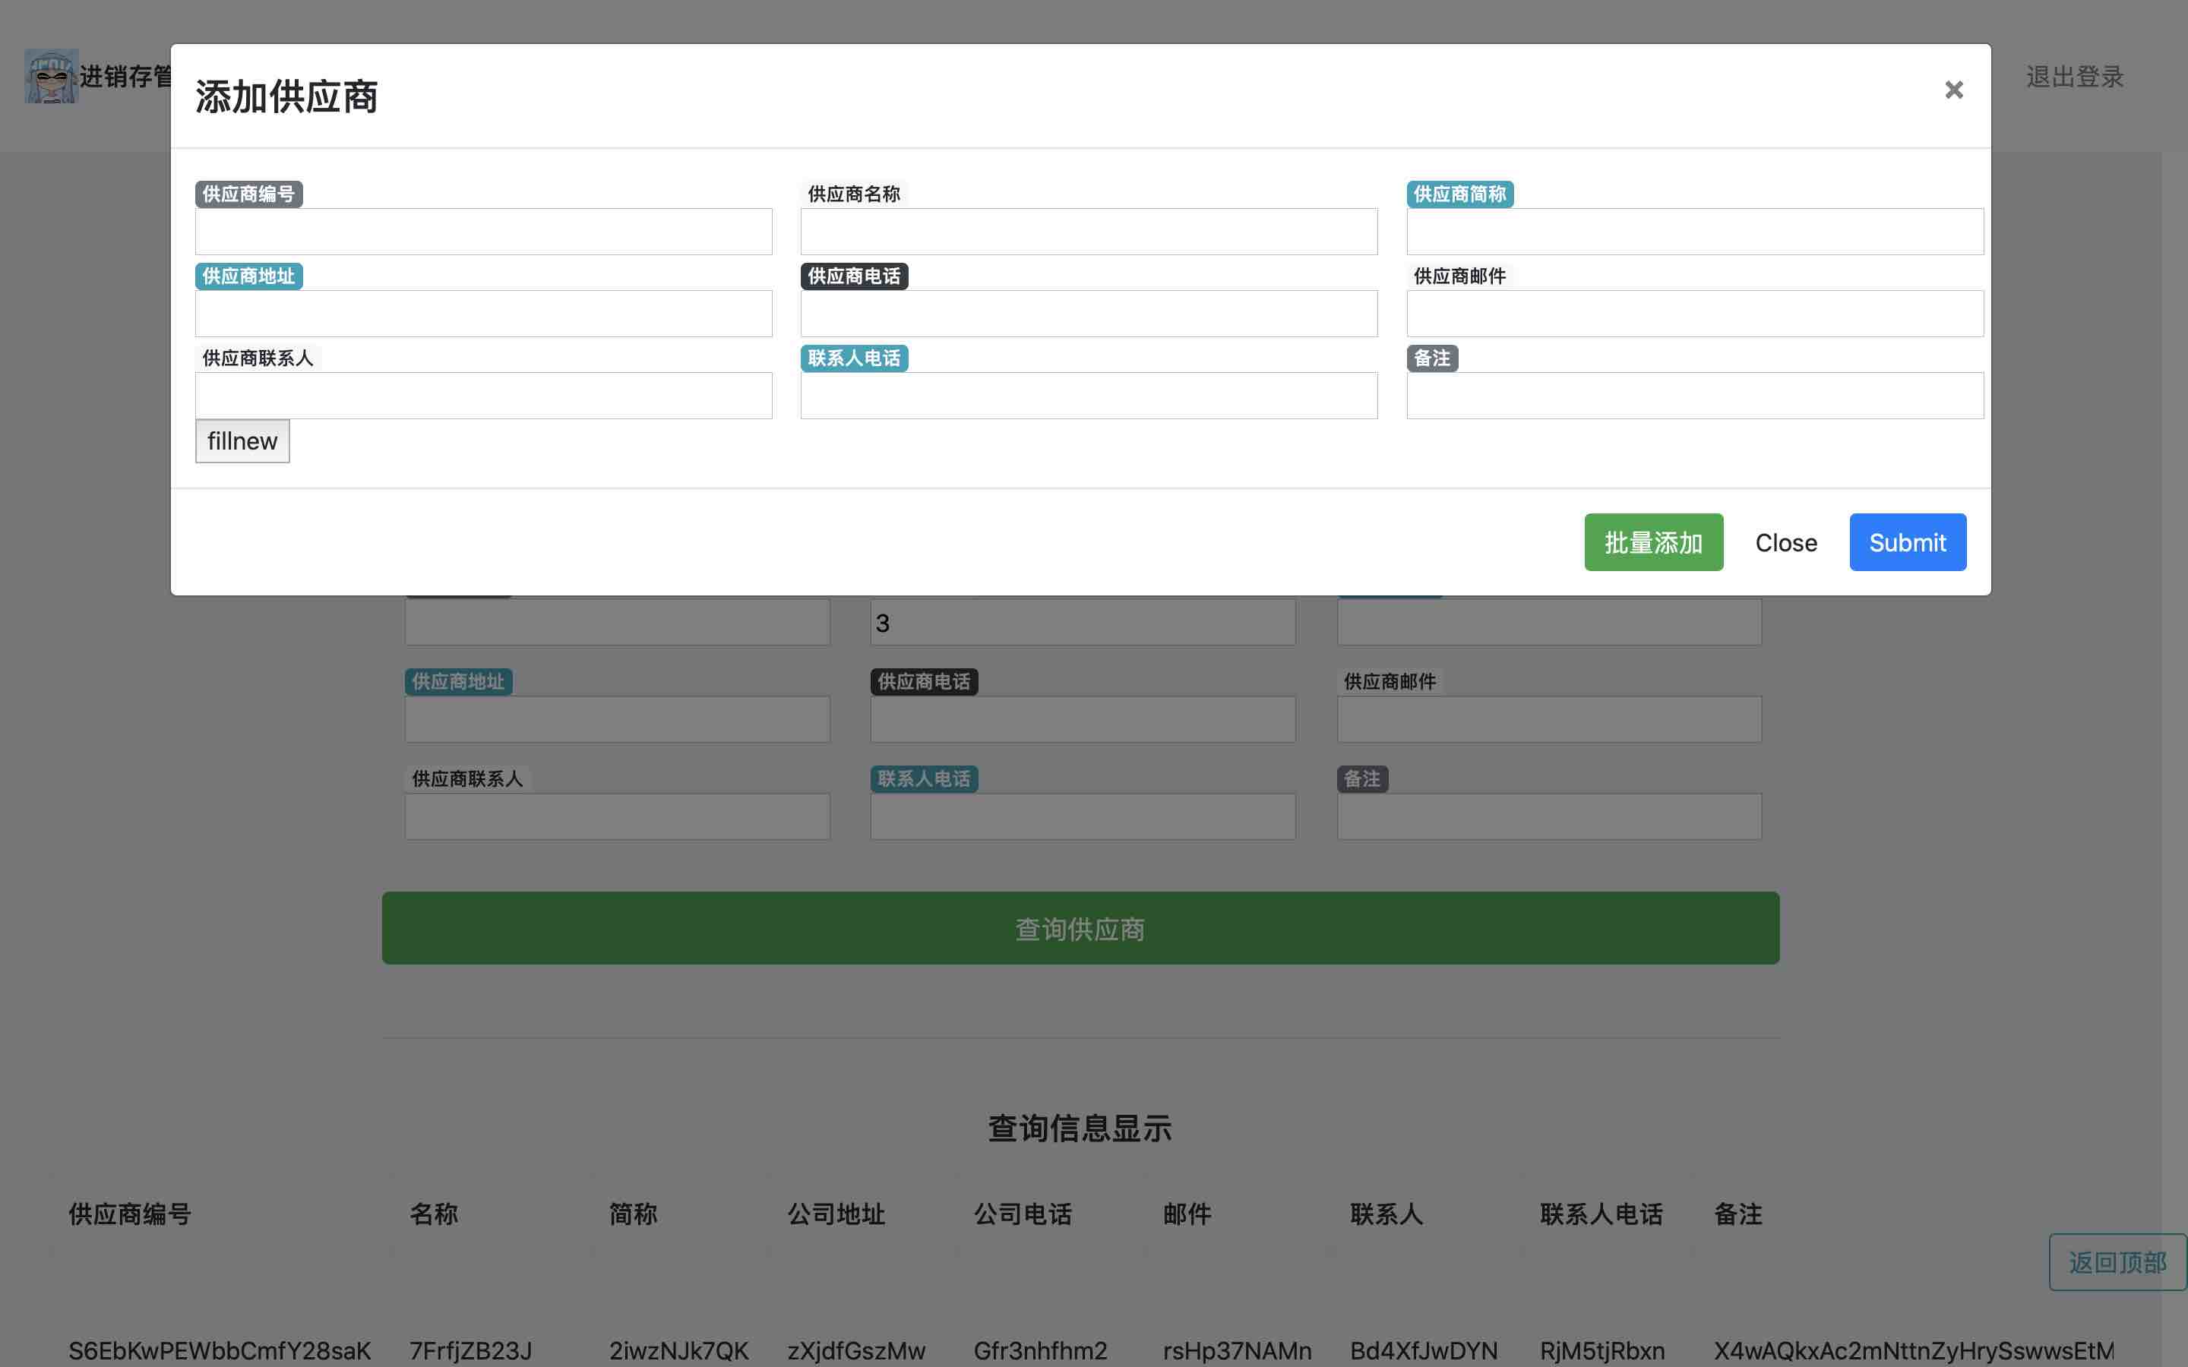Image resolution: width=2188 pixels, height=1367 pixels.
Task: Click the 备注 input in modal
Action: click(x=1694, y=396)
